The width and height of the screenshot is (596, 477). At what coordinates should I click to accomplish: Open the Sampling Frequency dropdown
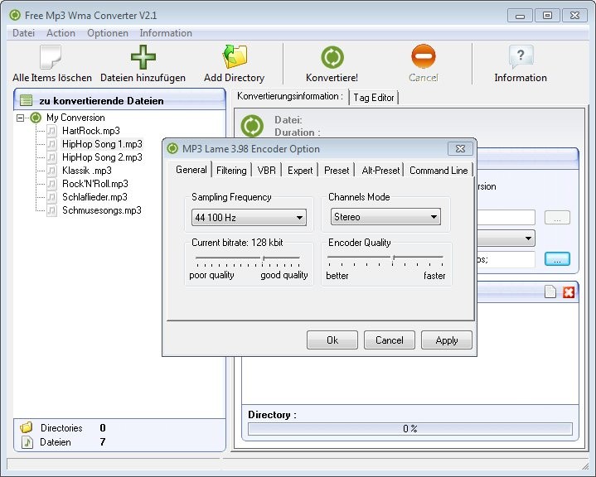coord(249,218)
